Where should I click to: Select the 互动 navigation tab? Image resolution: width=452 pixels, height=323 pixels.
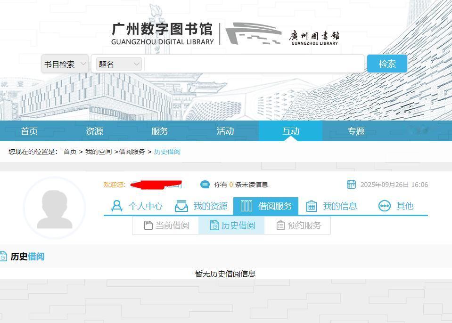pyautogui.click(x=290, y=131)
